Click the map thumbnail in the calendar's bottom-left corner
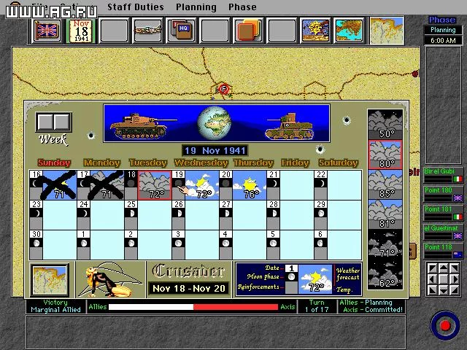Screen dimensions: 467x350 point(50,280)
